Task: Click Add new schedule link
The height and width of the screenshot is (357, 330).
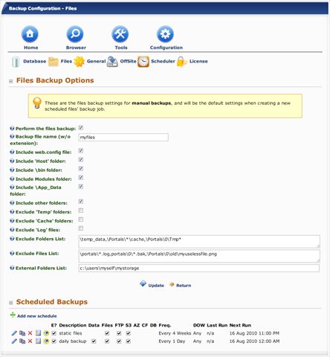Action: (37, 316)
